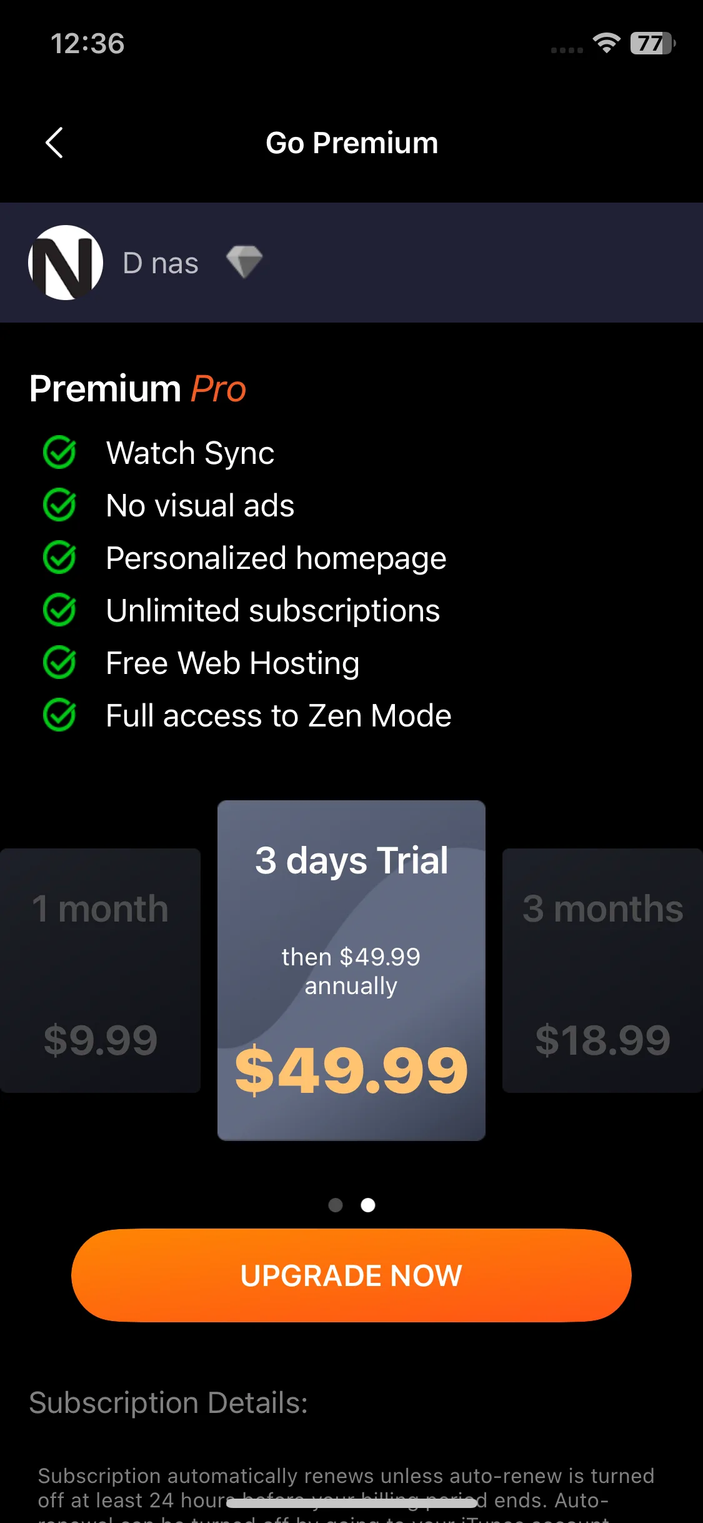This screenshot has height=1523, width=703.
Task: Tap the Personalized homepage checkmark icon
Action: 59,558
